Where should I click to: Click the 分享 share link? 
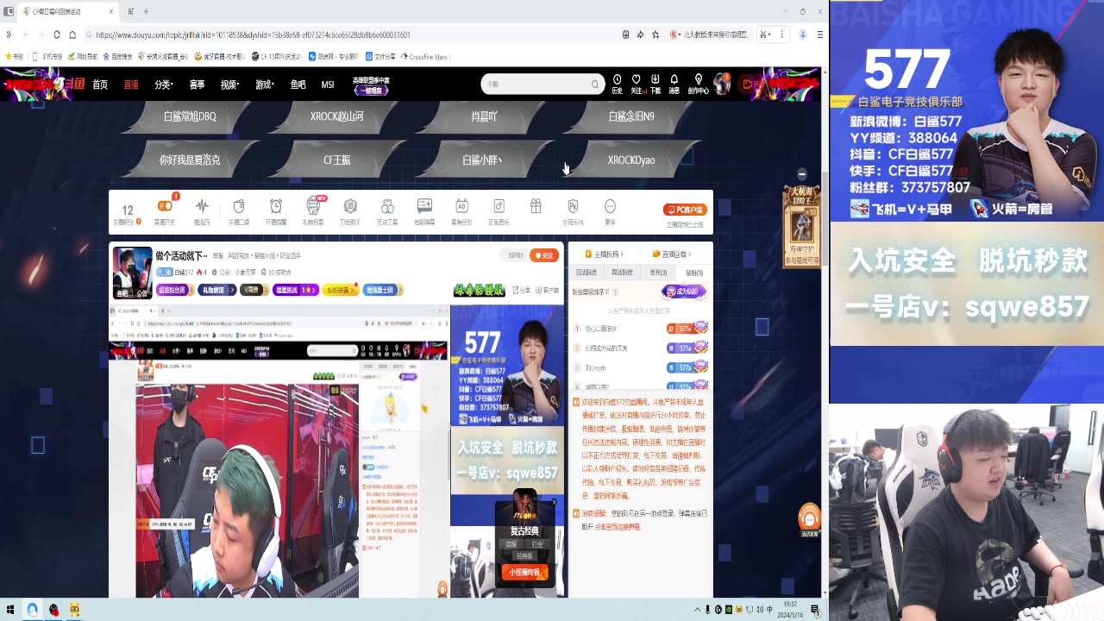pyautogui.click(x=522, y=290)
